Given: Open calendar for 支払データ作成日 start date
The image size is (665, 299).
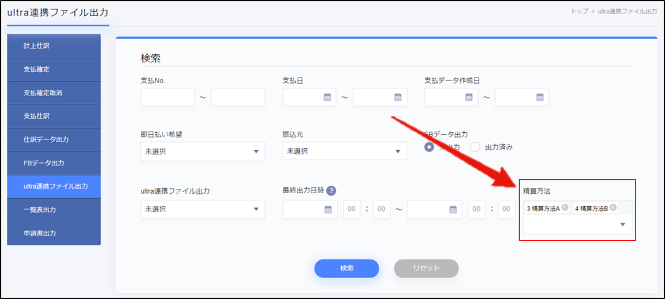Looking at the screenshot, I should tap(469, 97).
